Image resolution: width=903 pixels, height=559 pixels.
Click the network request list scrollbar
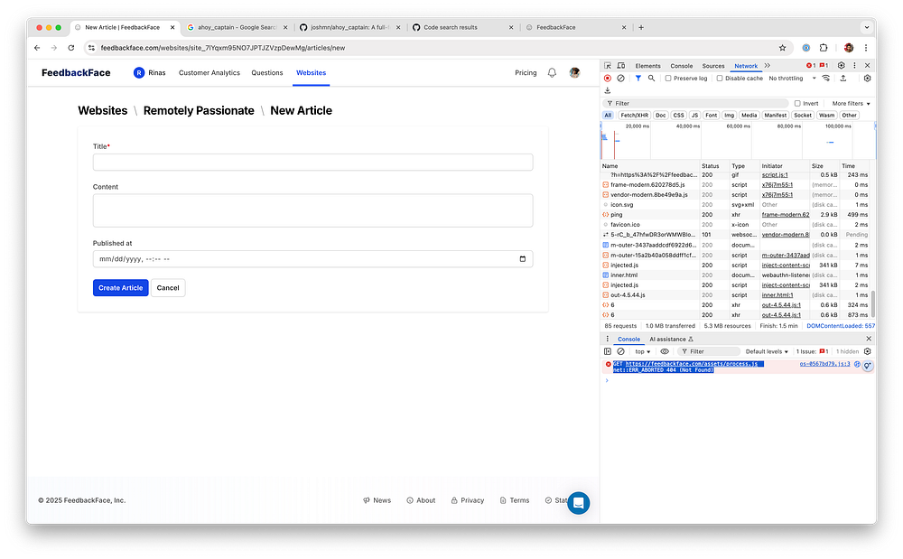pos(873,304)
